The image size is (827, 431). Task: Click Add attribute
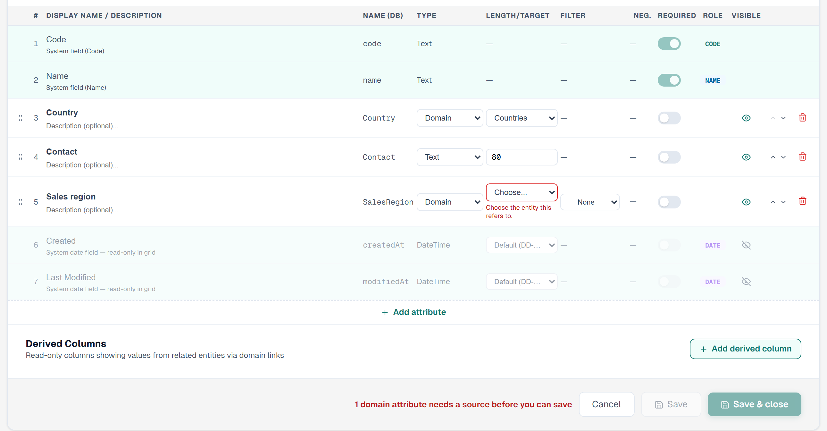(414, 312)
